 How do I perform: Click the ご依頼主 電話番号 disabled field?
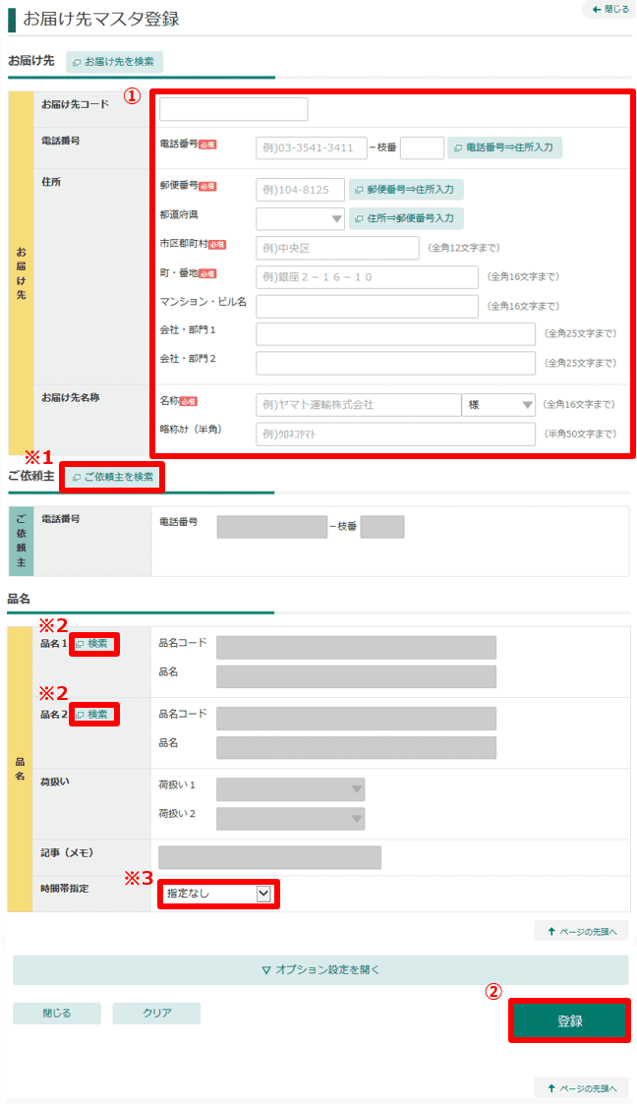[271, 527]
